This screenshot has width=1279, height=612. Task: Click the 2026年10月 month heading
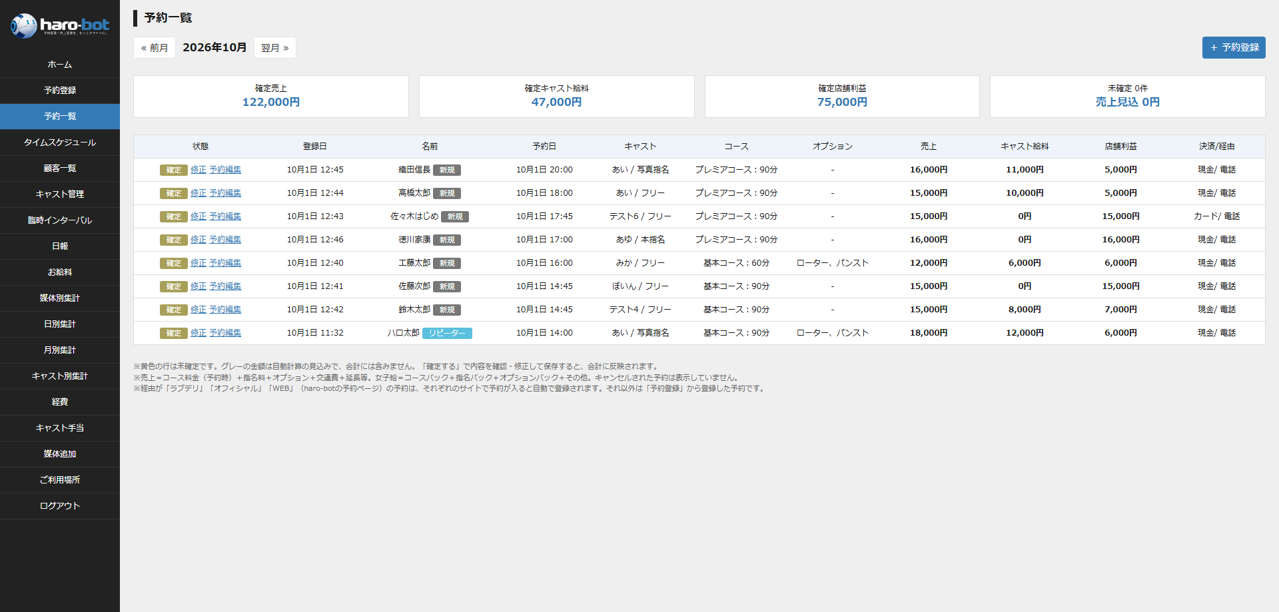[x=214, y=47]
